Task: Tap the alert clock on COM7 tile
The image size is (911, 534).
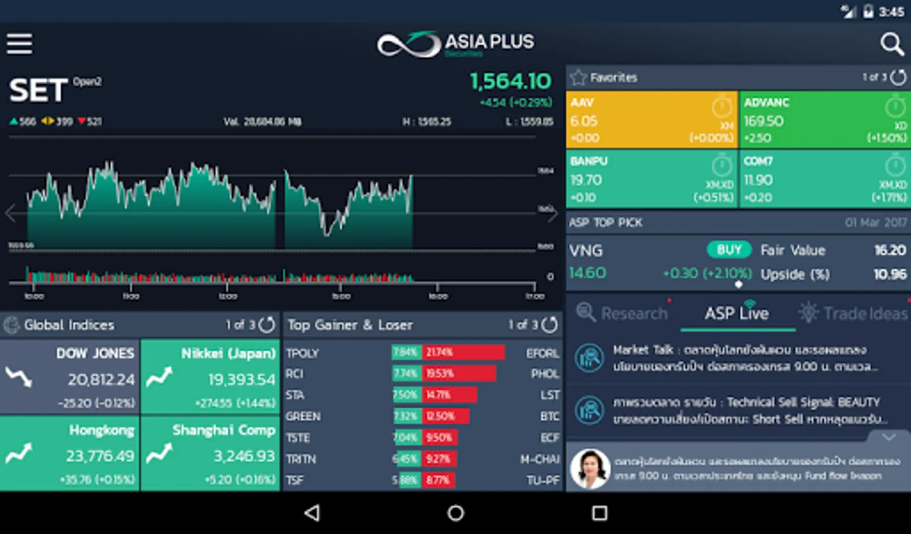Action: point(895,166)
